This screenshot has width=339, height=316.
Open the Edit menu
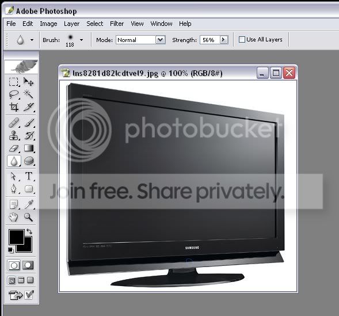tap(28, 24)
